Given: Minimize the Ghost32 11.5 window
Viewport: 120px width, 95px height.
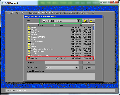Looking at the screenshot, I should (103, 2).
